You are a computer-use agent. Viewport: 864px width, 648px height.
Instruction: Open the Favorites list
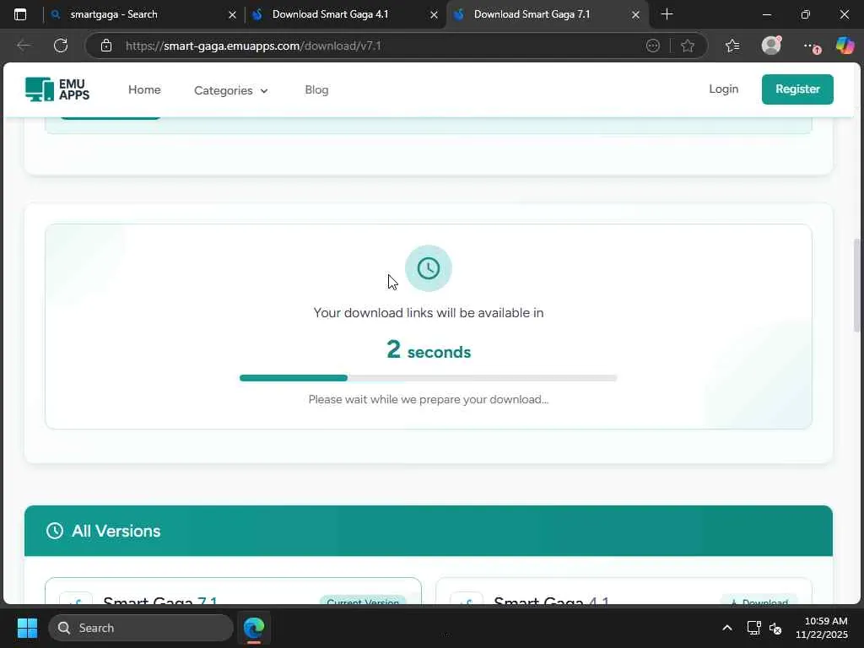coord(732,46)
